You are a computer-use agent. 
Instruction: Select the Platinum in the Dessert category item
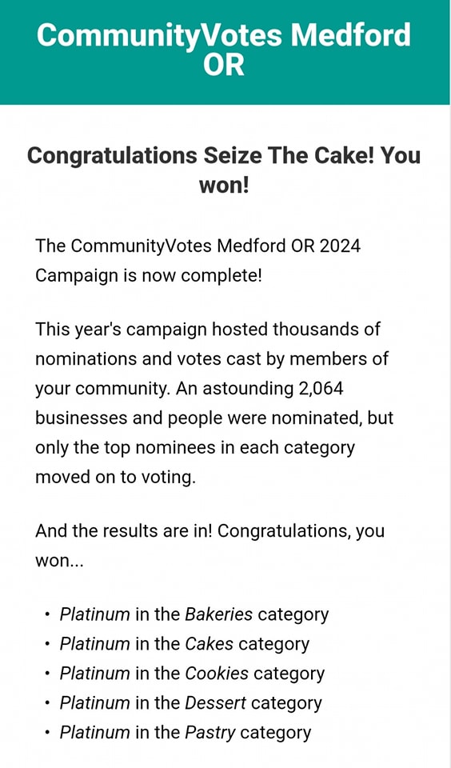(x=191, y=703)
